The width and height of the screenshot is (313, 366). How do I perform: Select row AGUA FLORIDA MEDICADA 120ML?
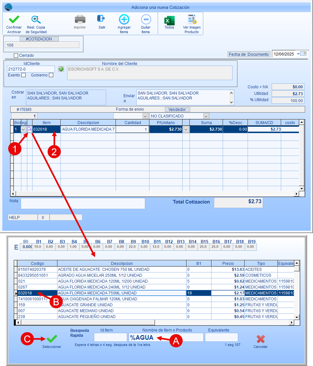156,281
